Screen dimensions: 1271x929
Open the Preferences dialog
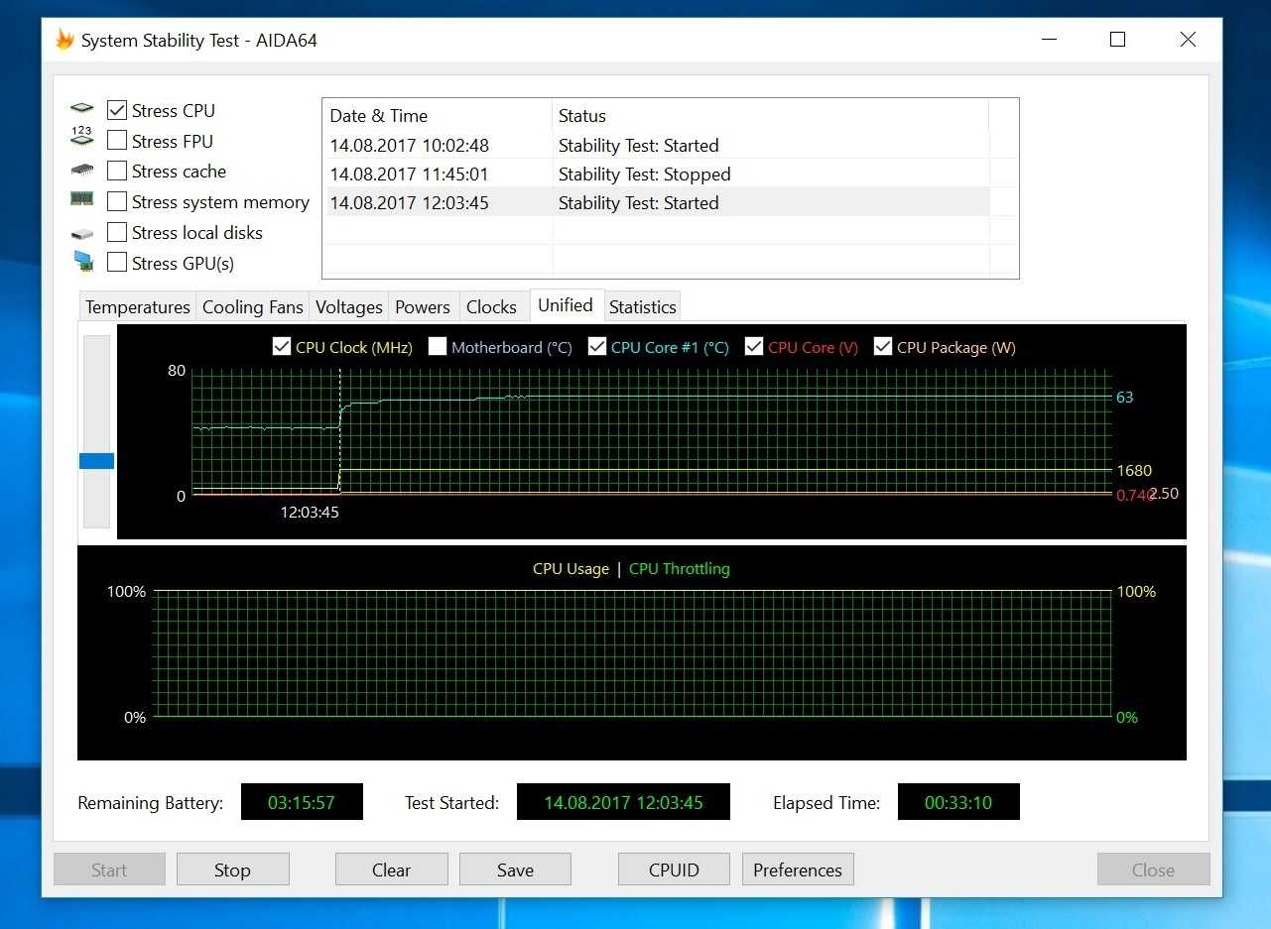click(797, 870)
